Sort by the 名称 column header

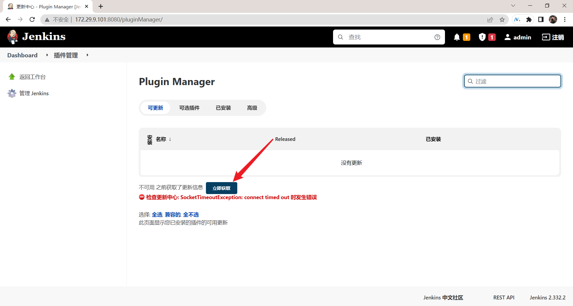[164, 139]
